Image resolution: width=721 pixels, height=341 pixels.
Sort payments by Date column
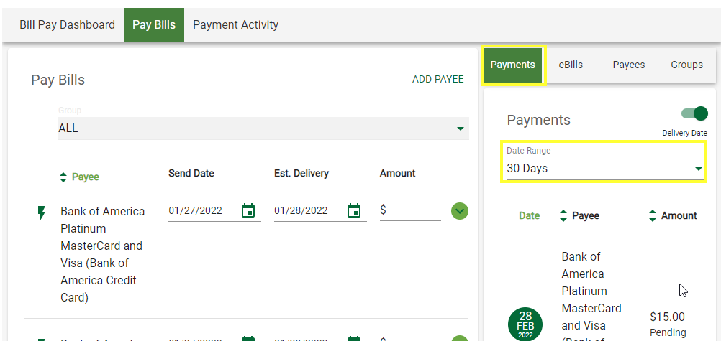530,215
